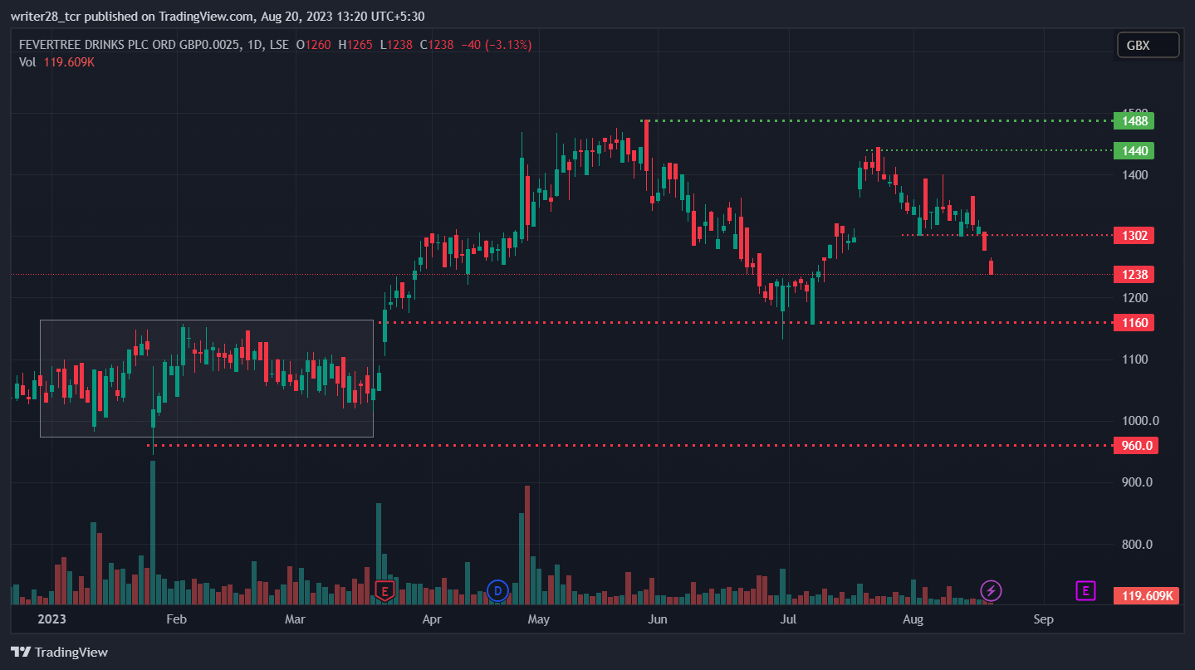
Task: Click the May time axis label
Action: pyautogui.click(x=538, y=619)
